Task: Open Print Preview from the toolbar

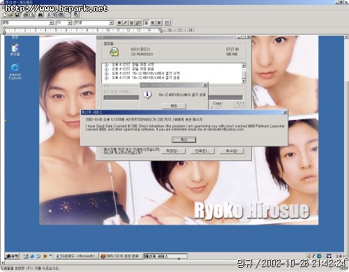Action: coord(31,15)
